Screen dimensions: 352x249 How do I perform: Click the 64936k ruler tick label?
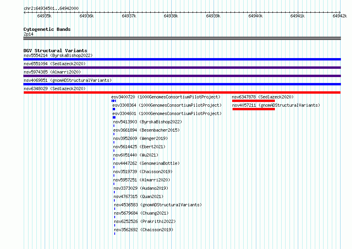click(87, 16)
